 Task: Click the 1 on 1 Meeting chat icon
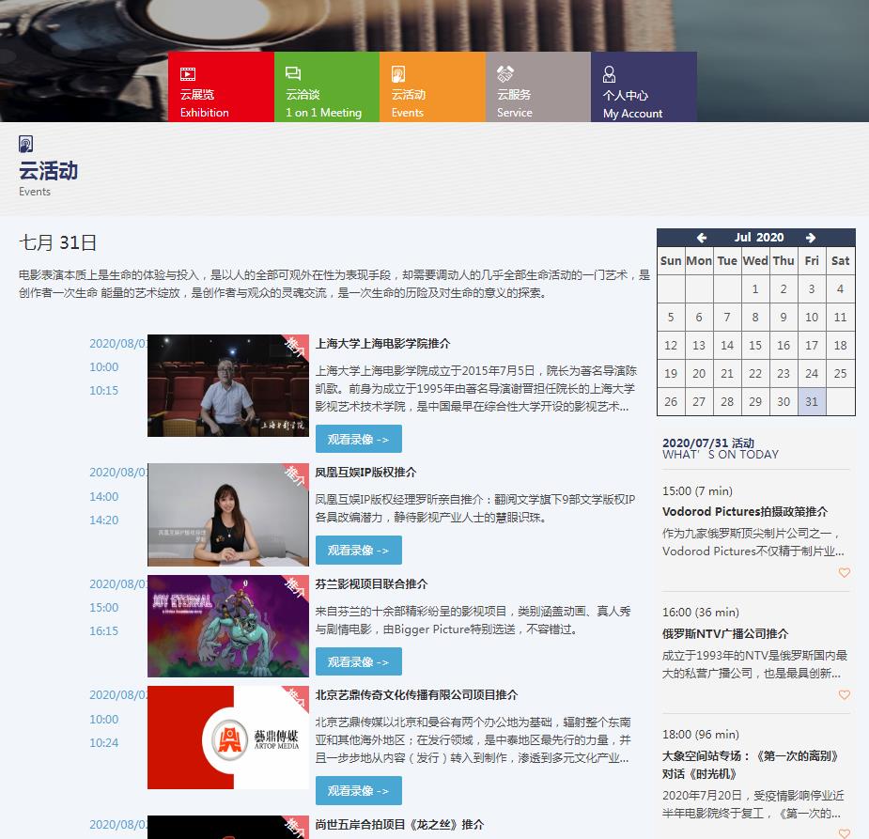coord(293,74)
